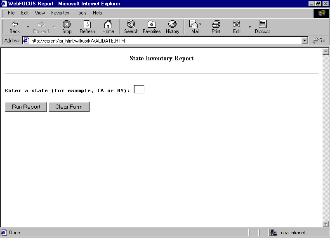Click the scrollbar down arrow

pyautogui.click(x=325, y=224)
